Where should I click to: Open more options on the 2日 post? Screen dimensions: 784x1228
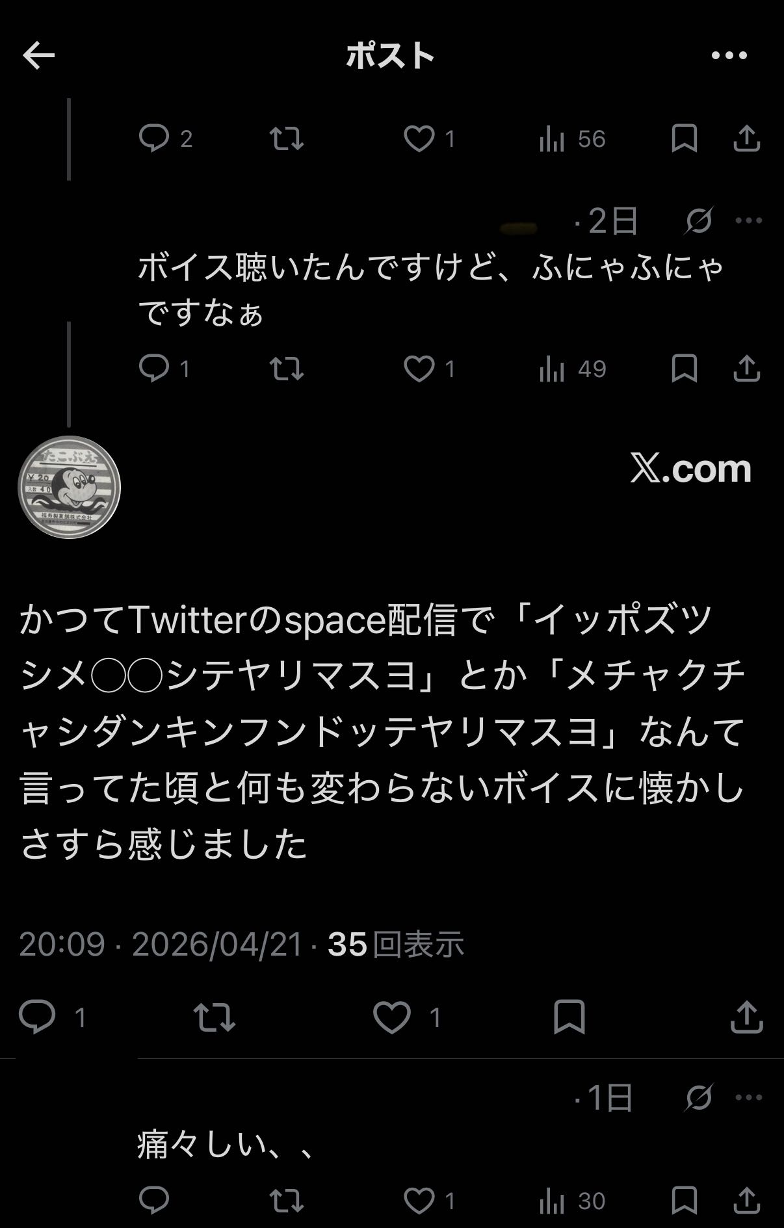click(x=748, y=221)
